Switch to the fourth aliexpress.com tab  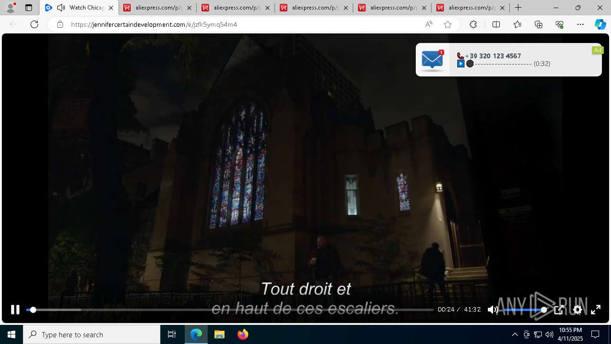pos(392,8)
